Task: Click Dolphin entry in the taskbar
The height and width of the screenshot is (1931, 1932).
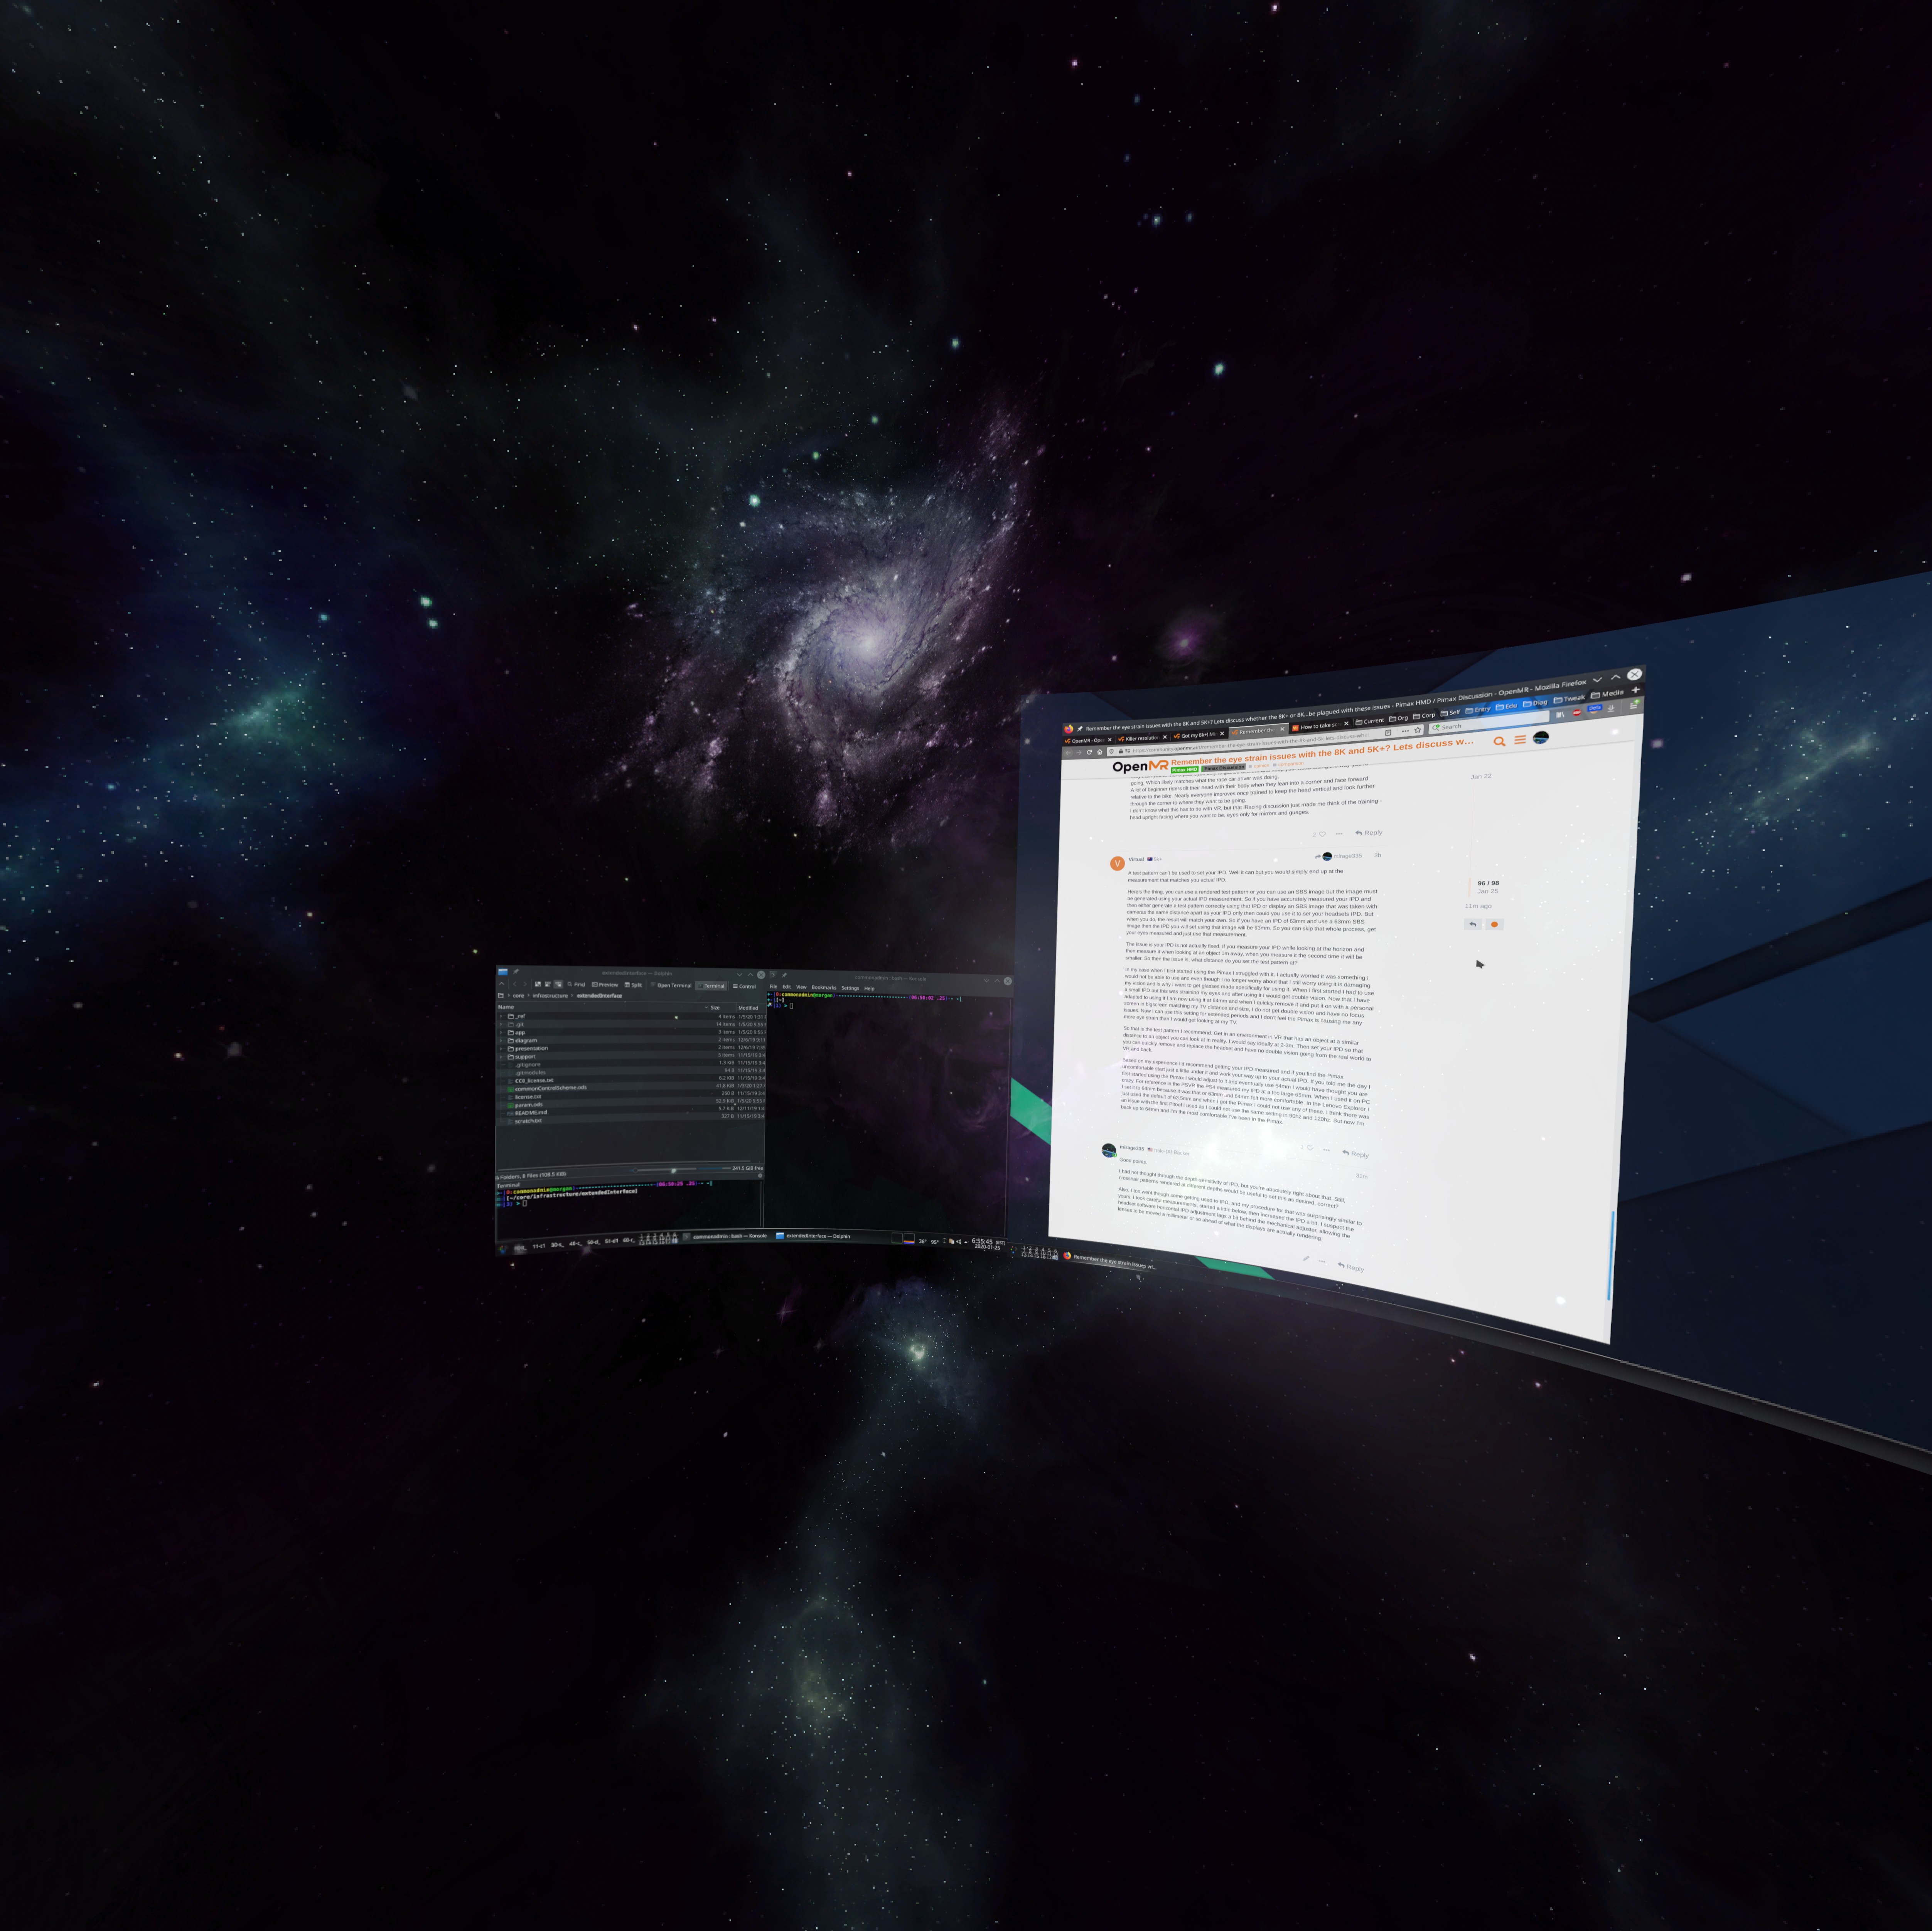Action: coord(813,1236)
